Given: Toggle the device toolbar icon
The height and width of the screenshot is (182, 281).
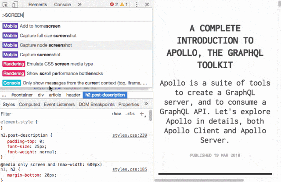Looking at the screenshot, I should click(x=15, y=4).
